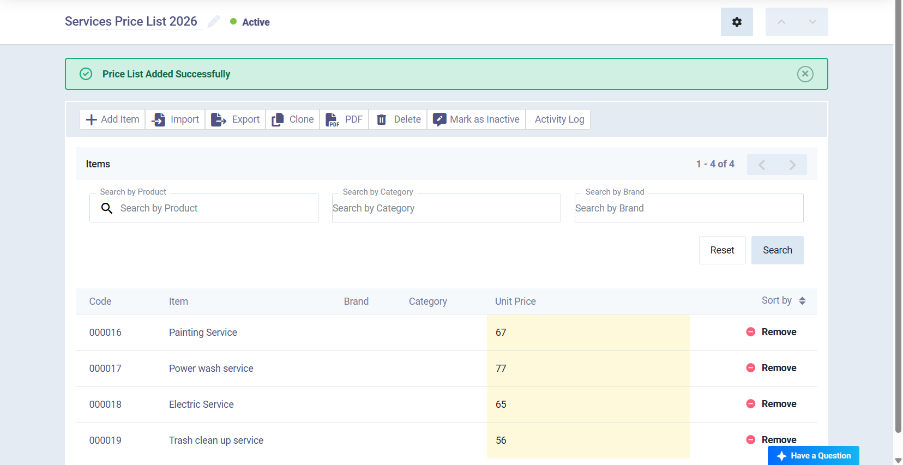The height and width of the screenshot is (465, 903).
Task: Go to previous record with up chevron
Action: pos(781,22)
